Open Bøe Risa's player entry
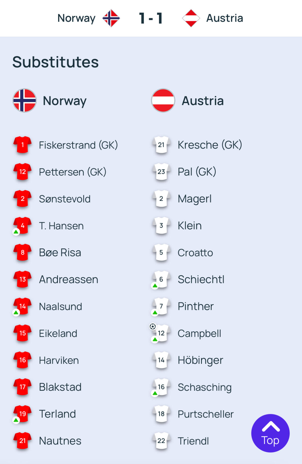 coord(60,253)
